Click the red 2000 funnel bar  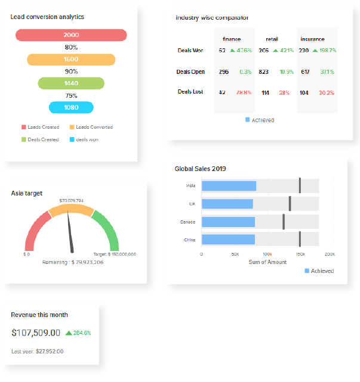click(71, 35)
